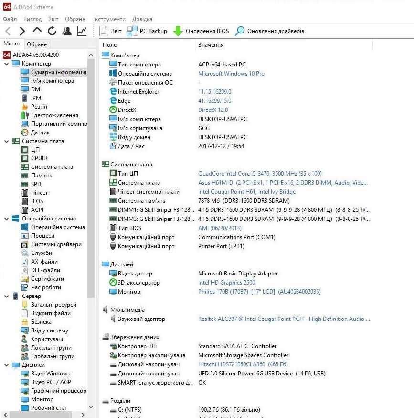Viewport: 414px width, 418px height.
Task: Collapse the Системна плата tree node
Action: tap(7, 141)
